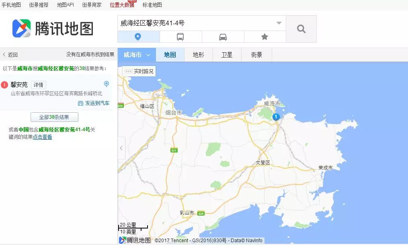Open 威海市 city selector dropdown
The width and height of the screenshot is (408, 245).
[137, 55]
